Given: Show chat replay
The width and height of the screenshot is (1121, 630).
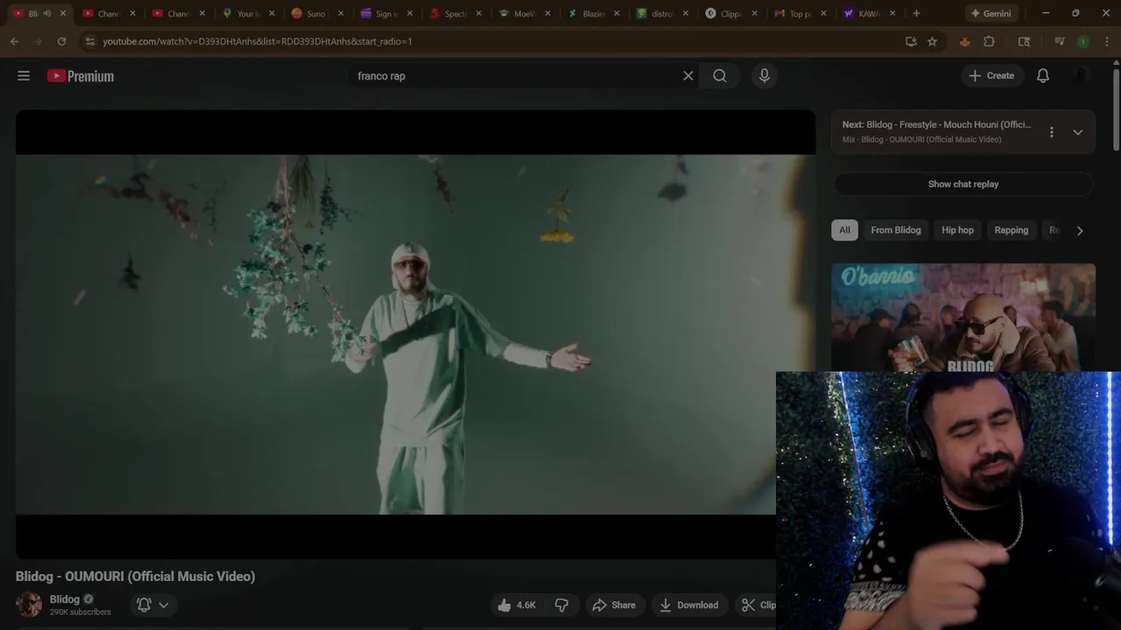Looking at the screenshot, I should point(963,185).
